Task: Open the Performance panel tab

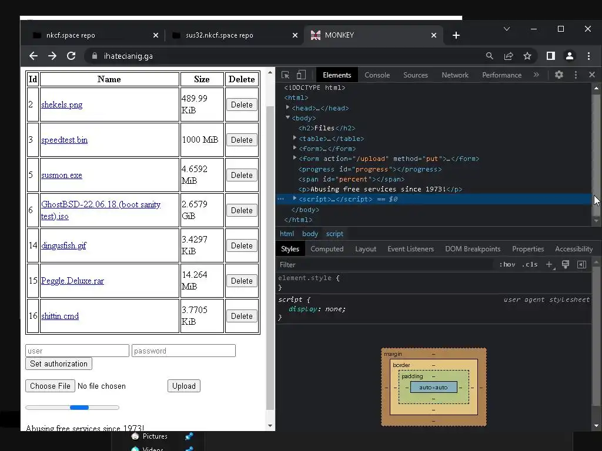Action: 502,75
